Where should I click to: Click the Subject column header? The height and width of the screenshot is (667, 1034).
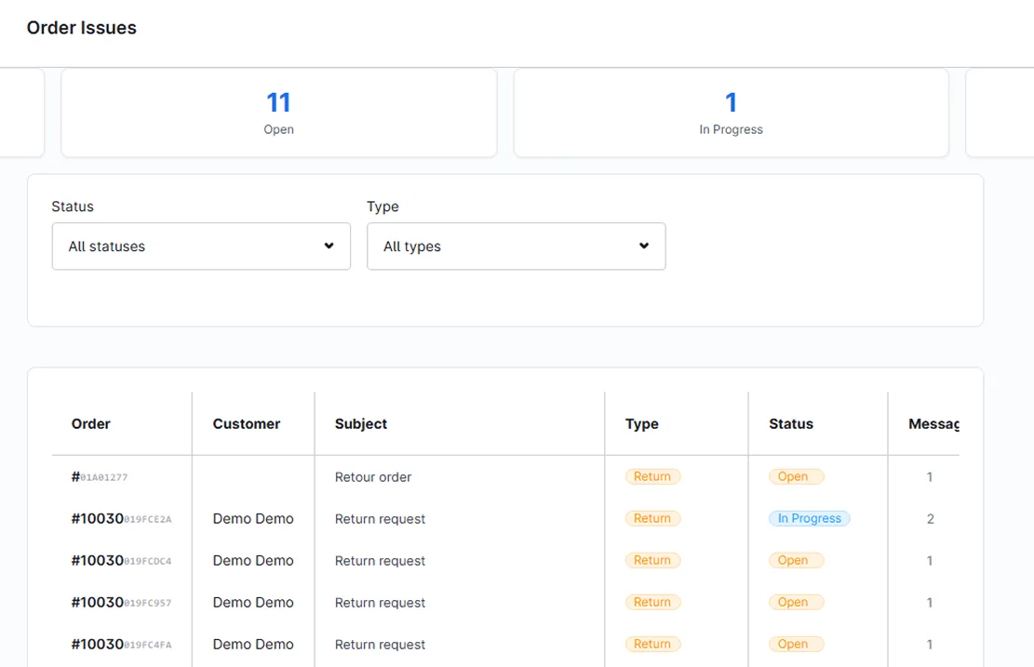click(x=361, y=424)
